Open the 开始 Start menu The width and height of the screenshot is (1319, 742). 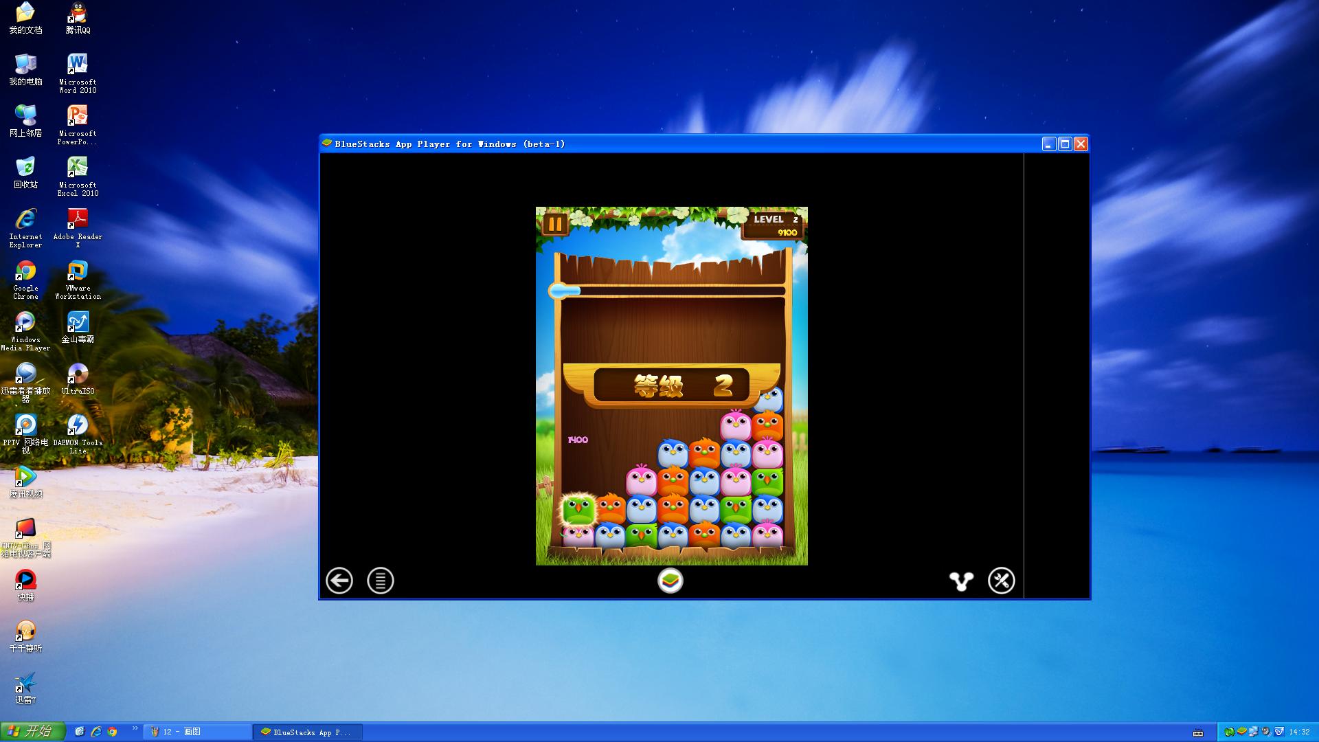33,732
